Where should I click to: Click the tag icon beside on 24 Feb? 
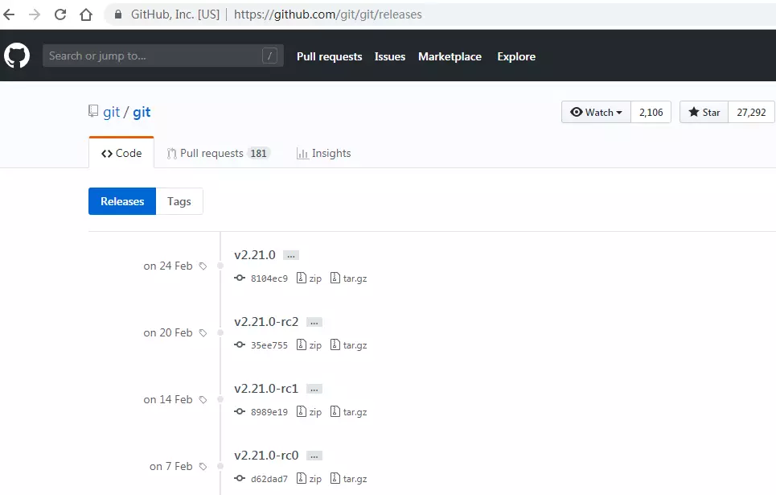pos(203,266)
